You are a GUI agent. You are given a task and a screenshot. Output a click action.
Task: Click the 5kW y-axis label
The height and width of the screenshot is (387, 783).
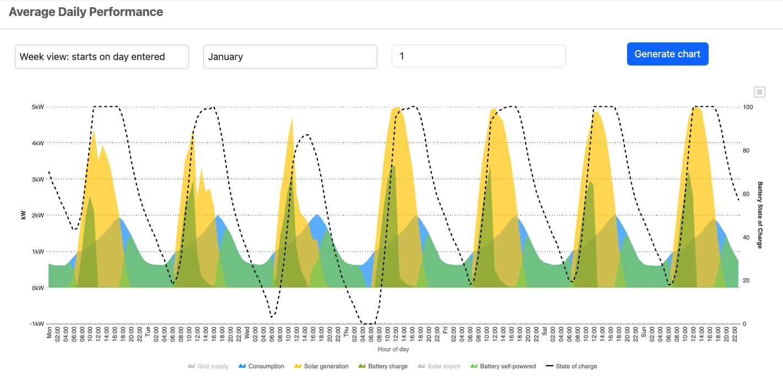click(37, 107)
